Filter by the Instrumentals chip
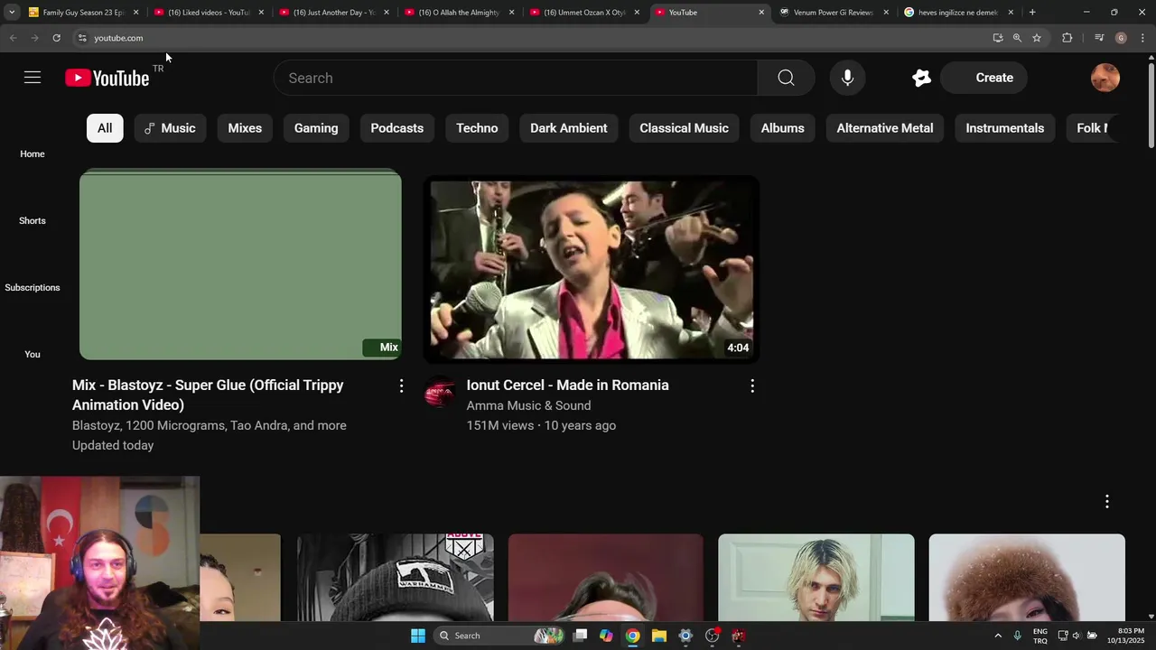This screenshot has height=650, width=1156. [x=1004, y=128]
